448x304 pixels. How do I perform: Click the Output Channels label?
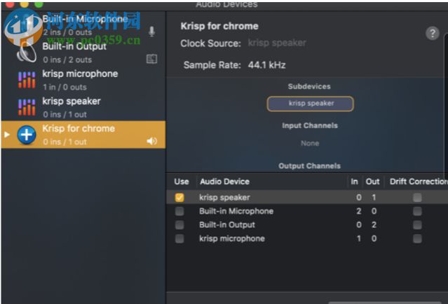(309, 166)
